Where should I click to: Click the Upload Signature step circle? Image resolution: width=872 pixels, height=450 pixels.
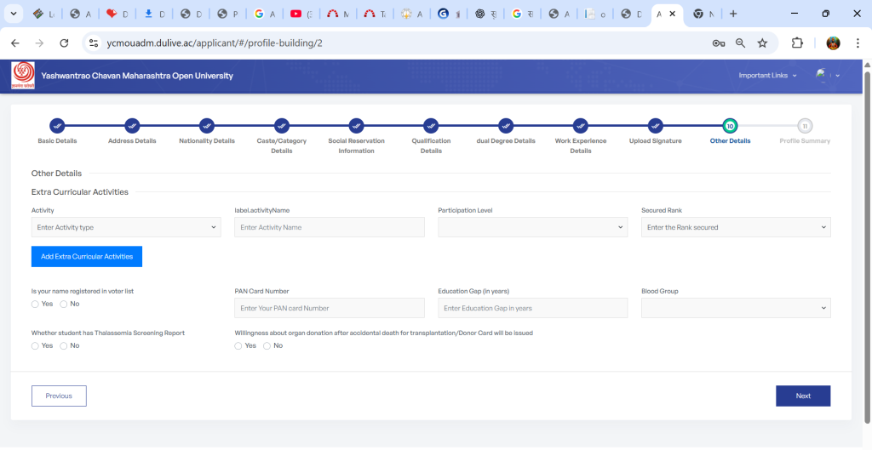coord(655,126)
